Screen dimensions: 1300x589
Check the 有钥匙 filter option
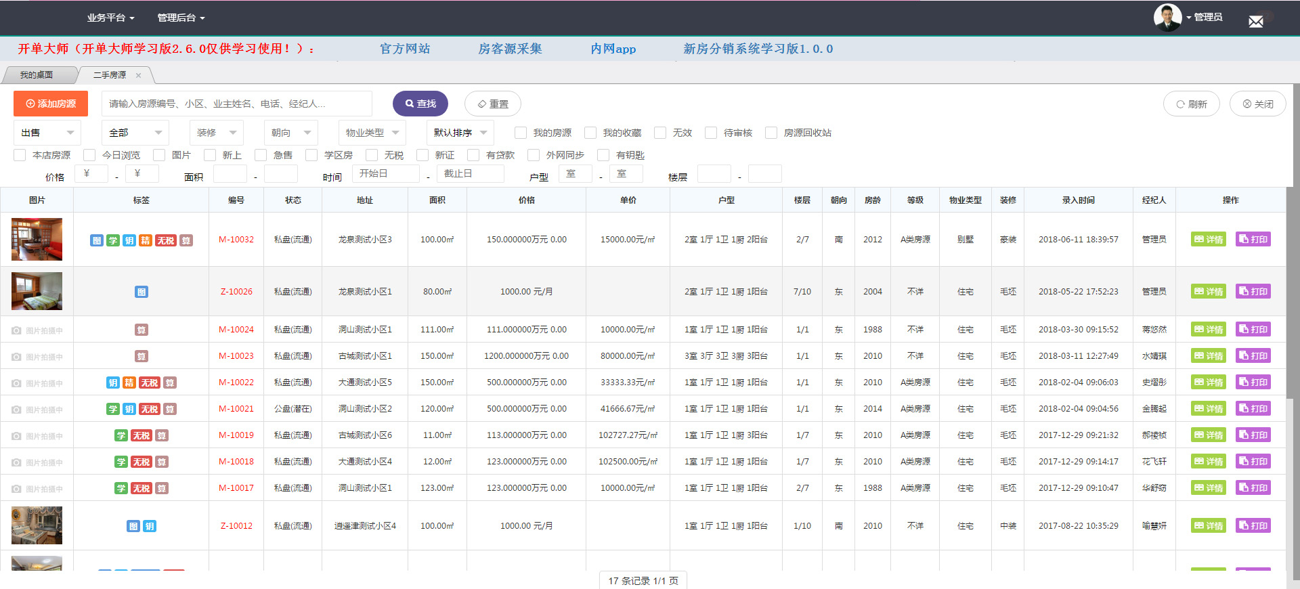coord(603,155)
